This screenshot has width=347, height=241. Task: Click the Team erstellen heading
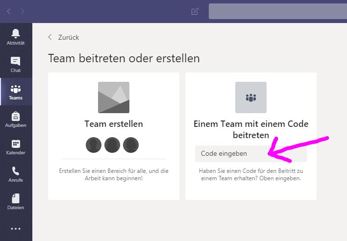pyautogui.click(x=114, y=124)
